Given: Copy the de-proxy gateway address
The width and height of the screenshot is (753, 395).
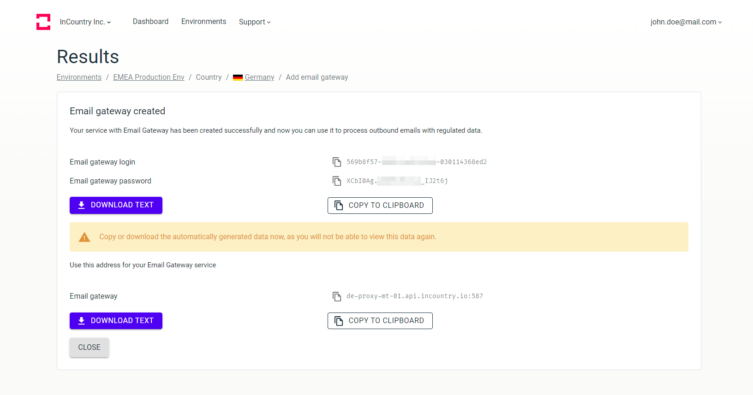Looking at the screenshot, I should tap(337, 296).
